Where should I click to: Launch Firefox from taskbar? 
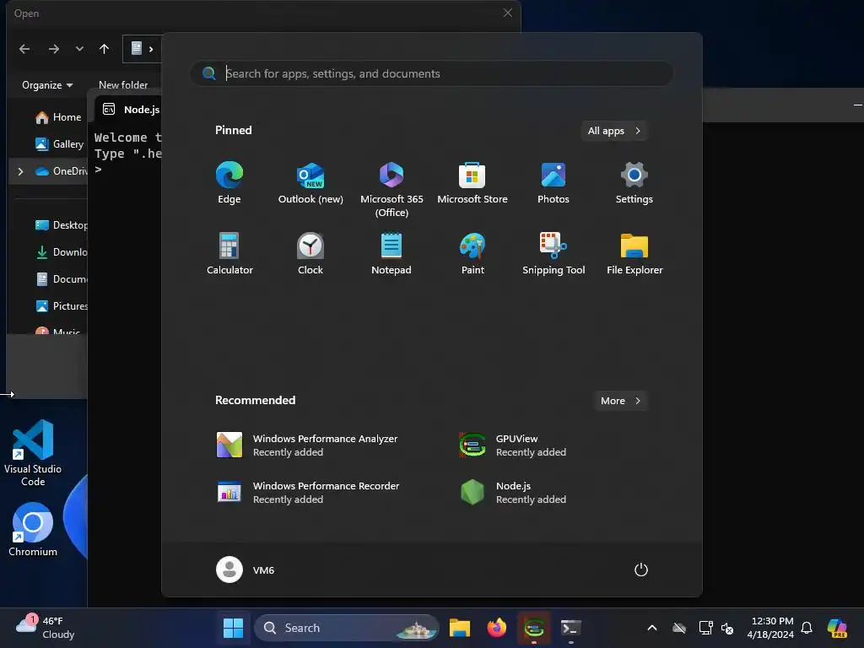[x=496, y=628]
